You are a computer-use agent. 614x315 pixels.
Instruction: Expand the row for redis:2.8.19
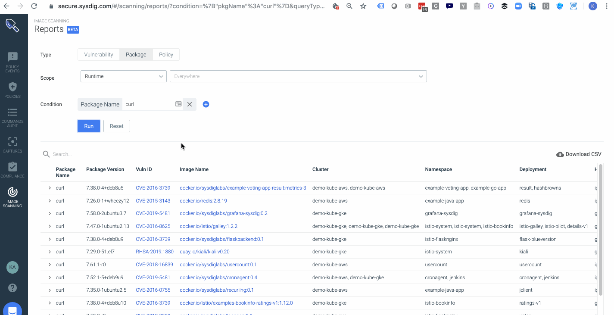(x=50, y=201)
